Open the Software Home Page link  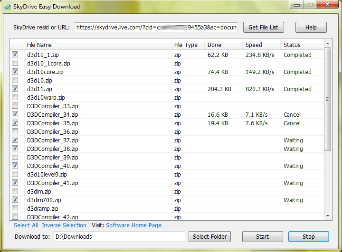click(133, 225)
